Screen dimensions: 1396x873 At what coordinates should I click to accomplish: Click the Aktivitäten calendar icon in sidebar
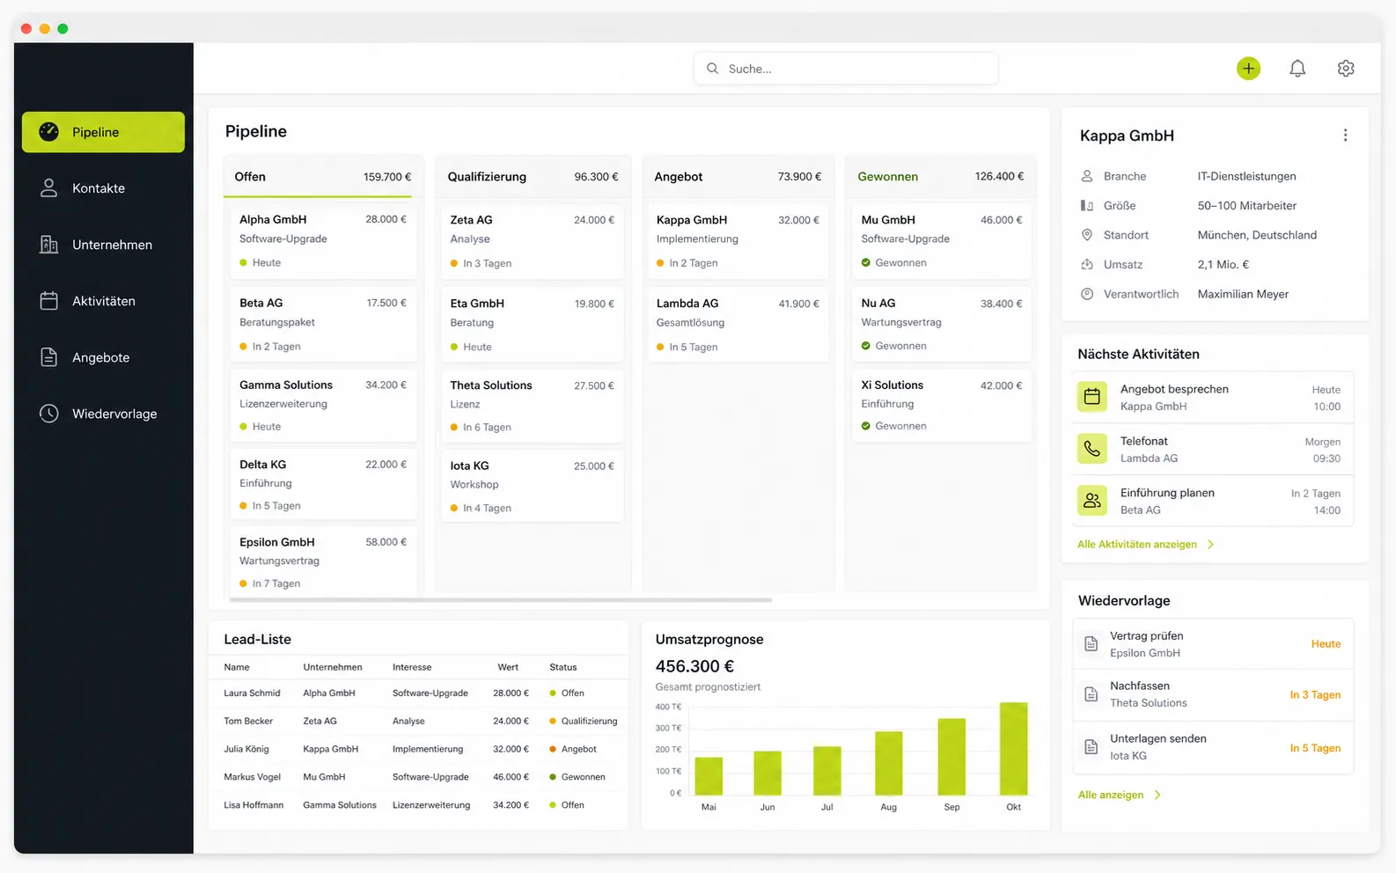pos(49,301)
